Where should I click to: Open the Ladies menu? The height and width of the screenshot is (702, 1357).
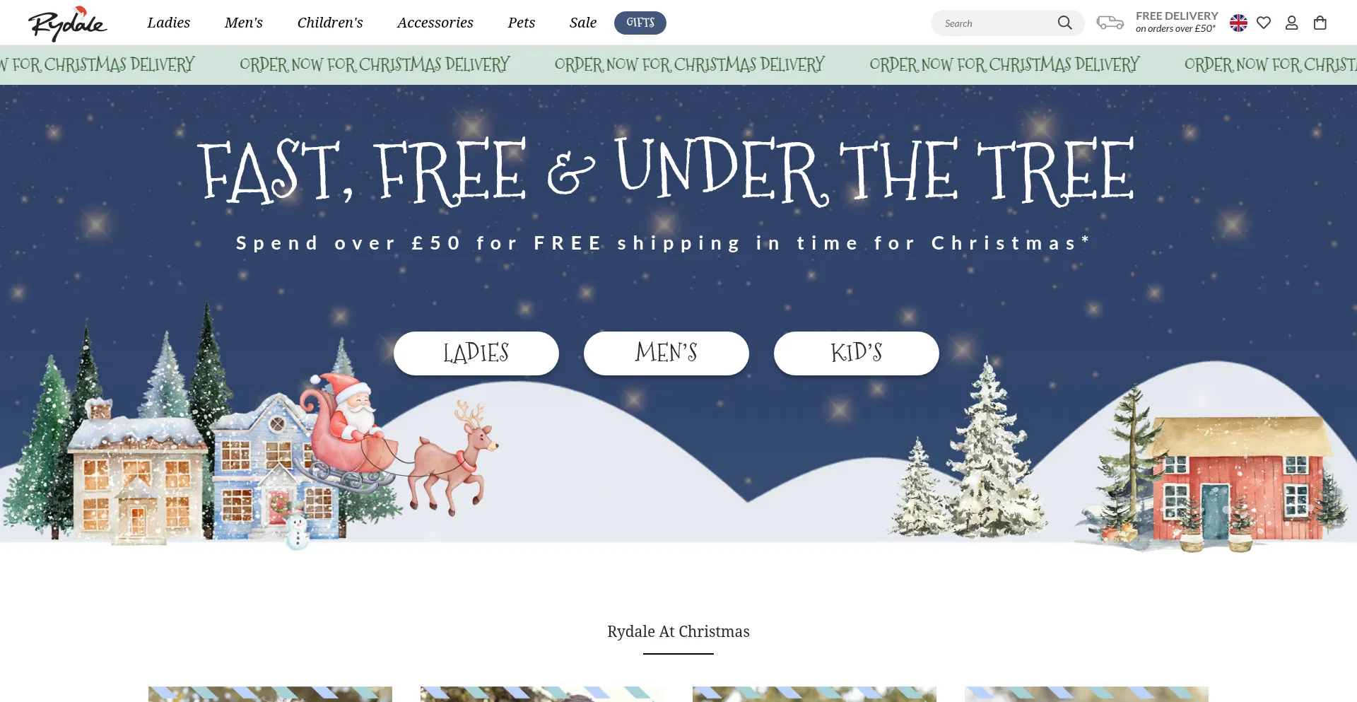[x=168, y=23]
